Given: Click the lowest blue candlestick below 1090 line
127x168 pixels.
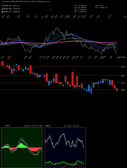Looking at the screenshot, I should pyautogui.click(x=91, y=91).
